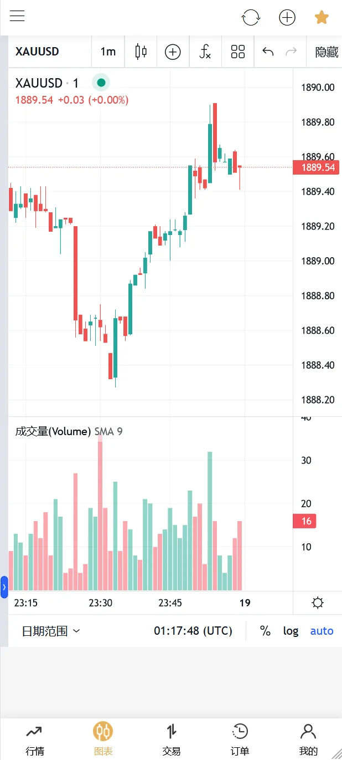Open the 1m timeframe dropdown
This screenshot has height=760, width=342.
[108, 52]
